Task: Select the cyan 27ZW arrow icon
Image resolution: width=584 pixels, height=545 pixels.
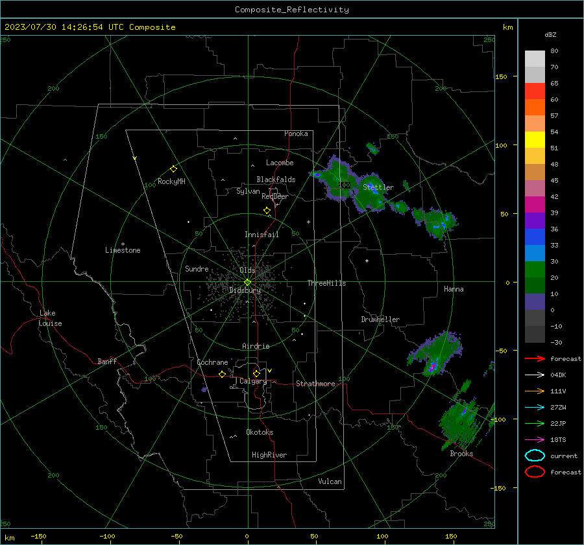Action: 535,408
